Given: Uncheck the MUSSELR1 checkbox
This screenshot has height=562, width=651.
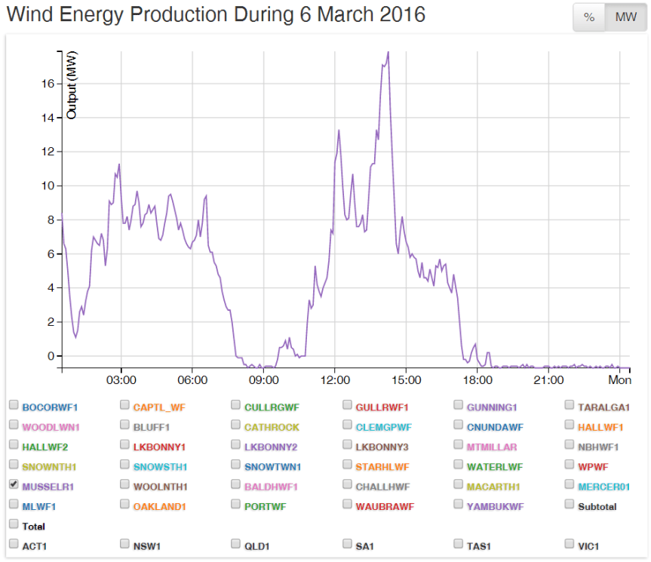Looking at the screenshot, I should 14,484.
